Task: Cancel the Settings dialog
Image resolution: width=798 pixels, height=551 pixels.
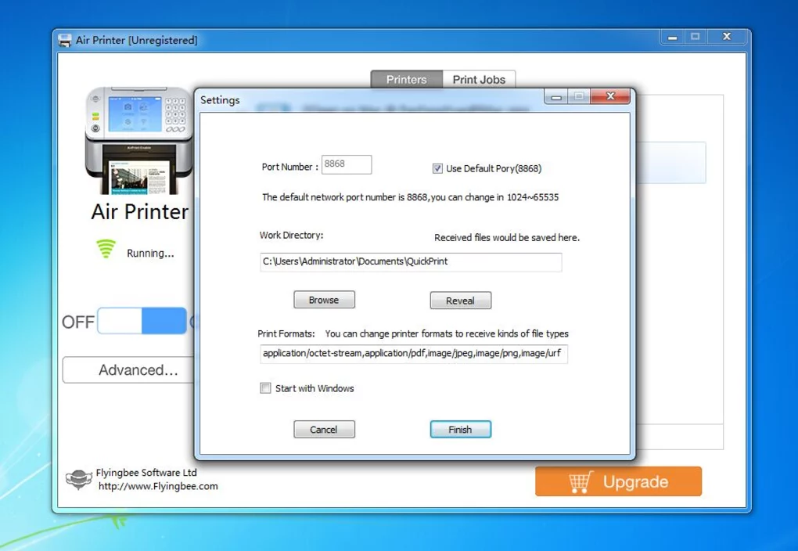Action: click(x=324, y=430)
